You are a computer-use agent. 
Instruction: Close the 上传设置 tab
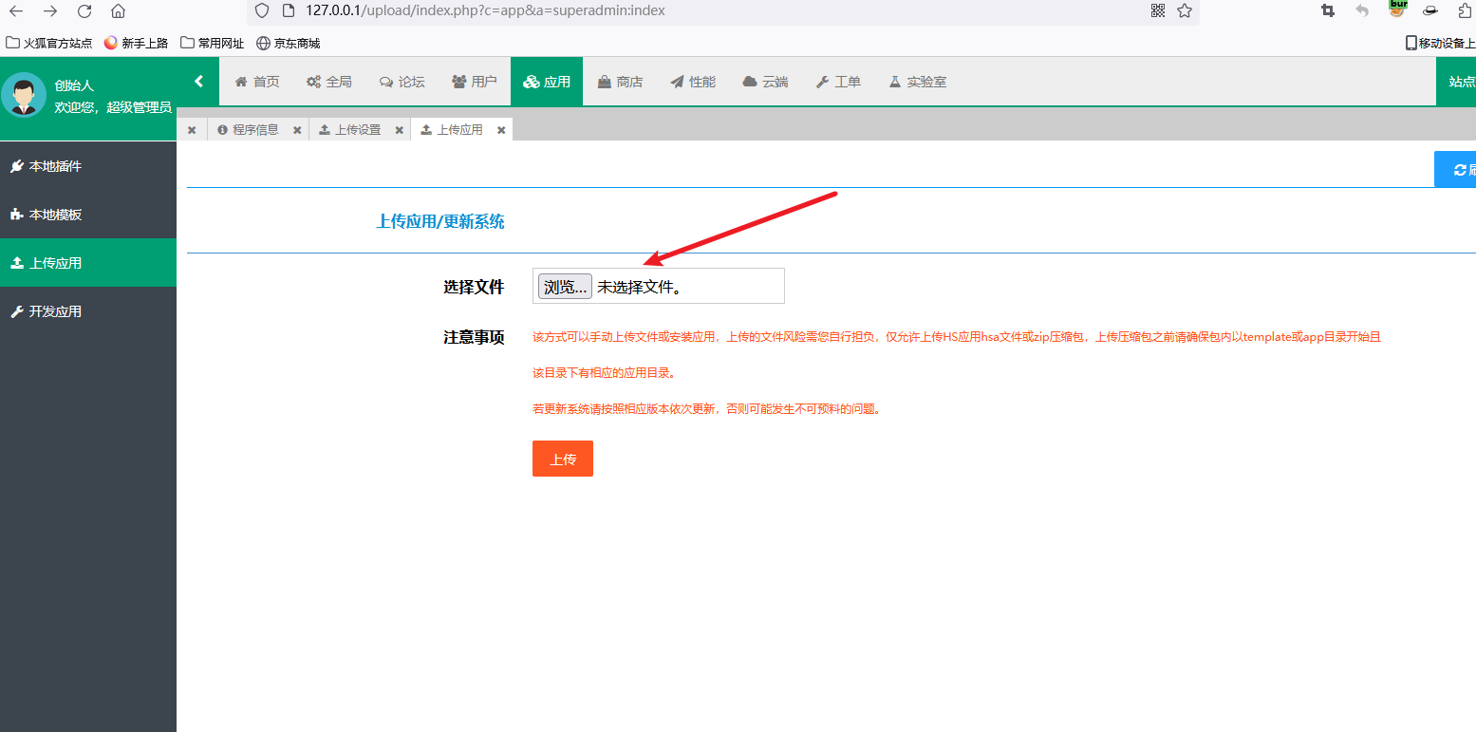point(400,130)
